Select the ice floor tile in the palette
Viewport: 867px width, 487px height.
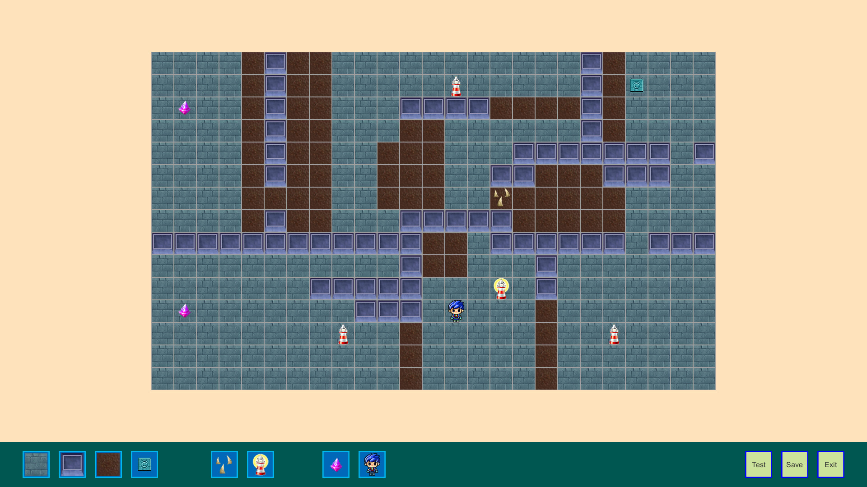tap(72, 464)
